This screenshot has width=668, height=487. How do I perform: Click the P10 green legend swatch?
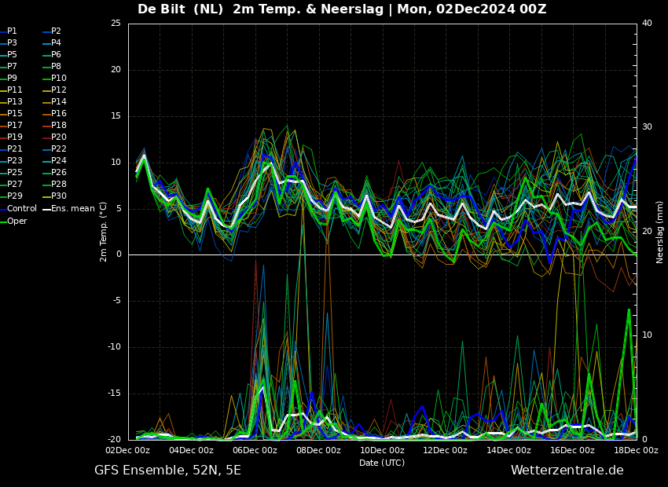[x=47, y=79]
